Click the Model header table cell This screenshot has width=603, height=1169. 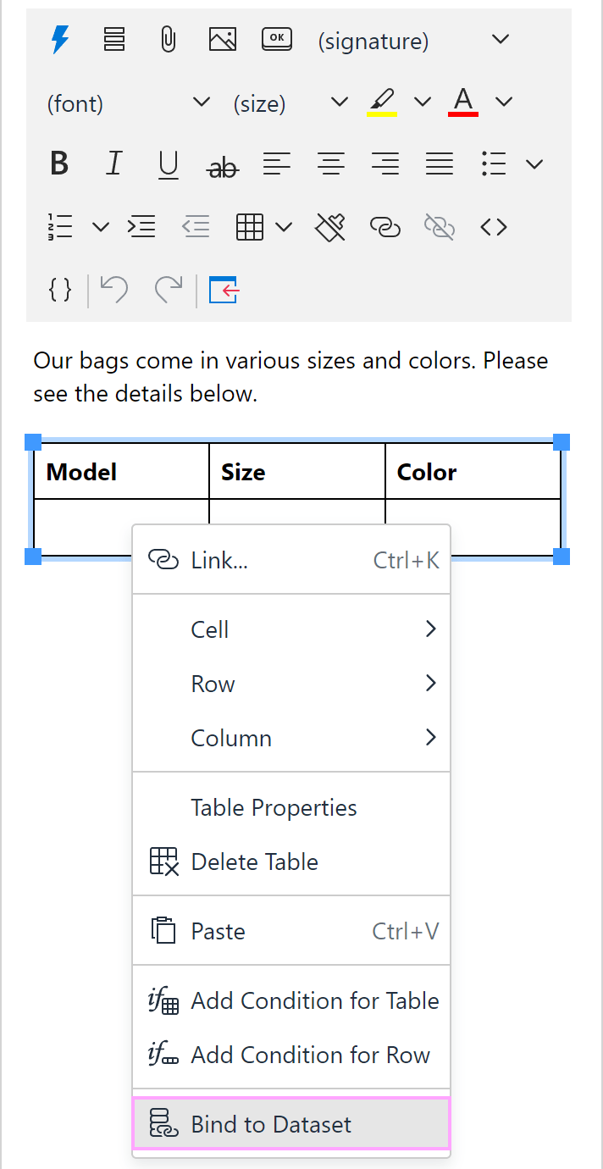pos(121,471)
